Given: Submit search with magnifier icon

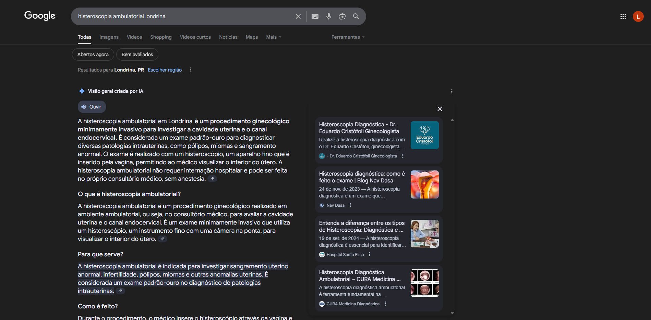Looking at the screenshot, I should coord(356,16).
